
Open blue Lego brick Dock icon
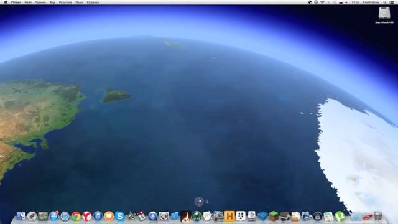[x=262, y=216]
